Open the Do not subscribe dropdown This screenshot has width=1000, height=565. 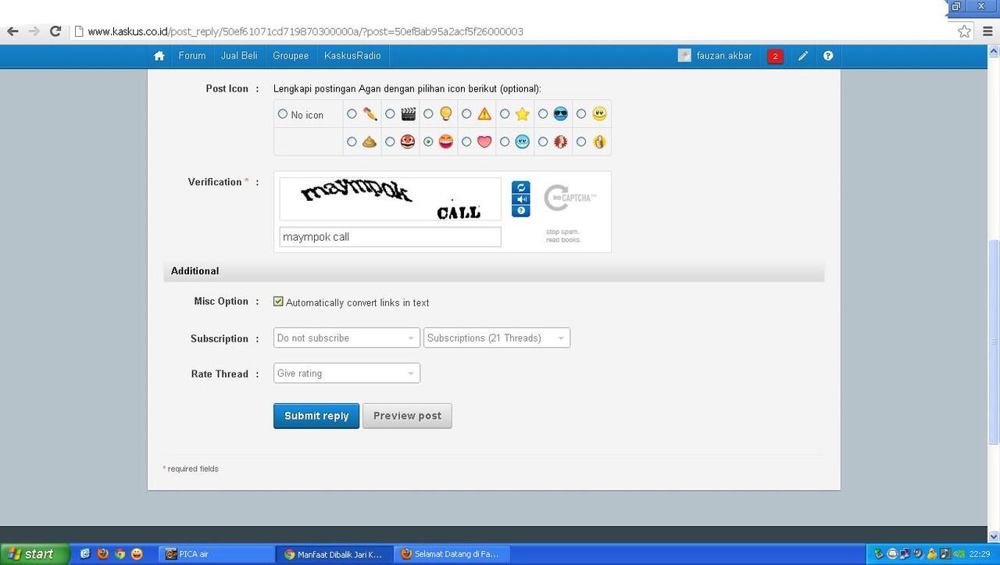point(347,338)
